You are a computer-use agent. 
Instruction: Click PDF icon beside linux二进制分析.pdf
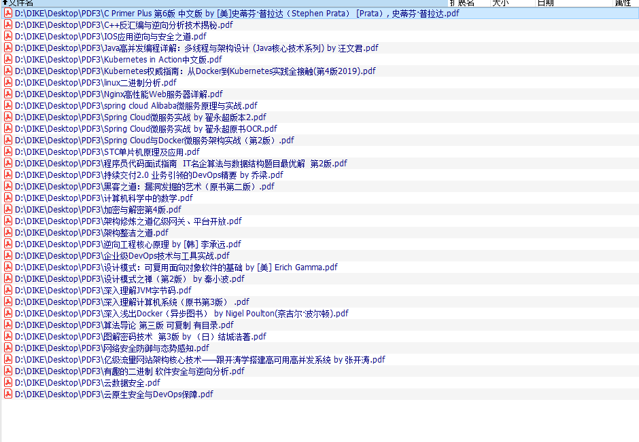pyautogui.click(x=7, y=82)
